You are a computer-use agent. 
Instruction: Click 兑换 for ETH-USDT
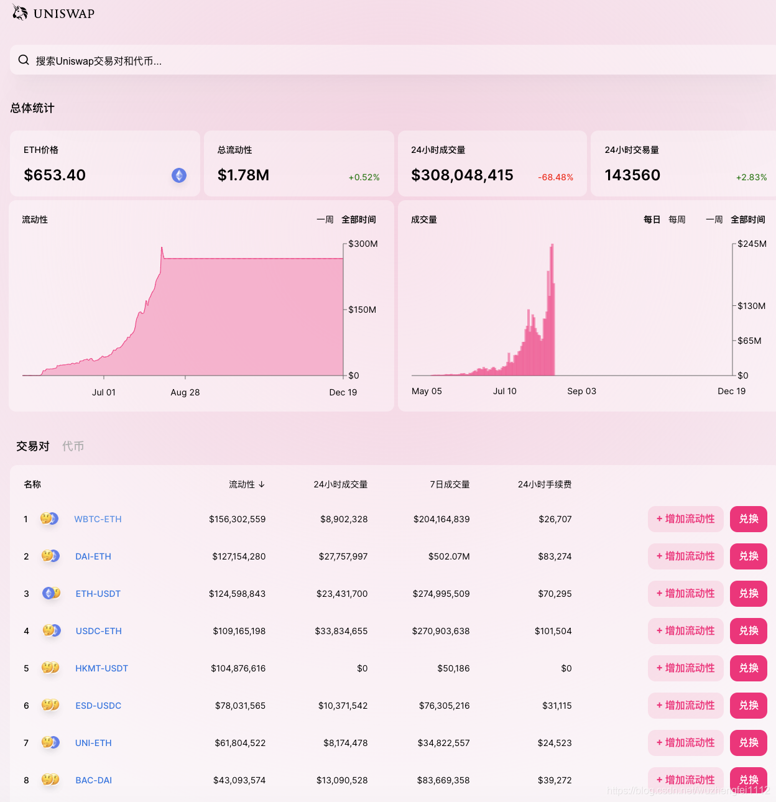[x=749, y=594]
